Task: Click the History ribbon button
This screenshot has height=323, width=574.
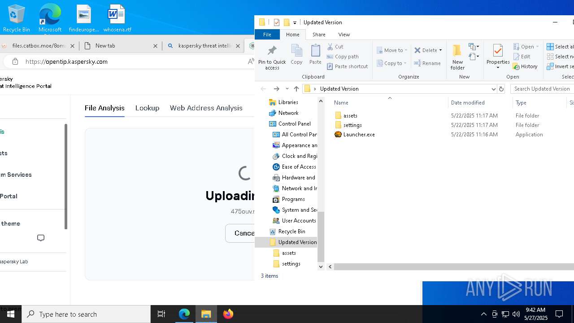Action: click(x=525, y=66)
